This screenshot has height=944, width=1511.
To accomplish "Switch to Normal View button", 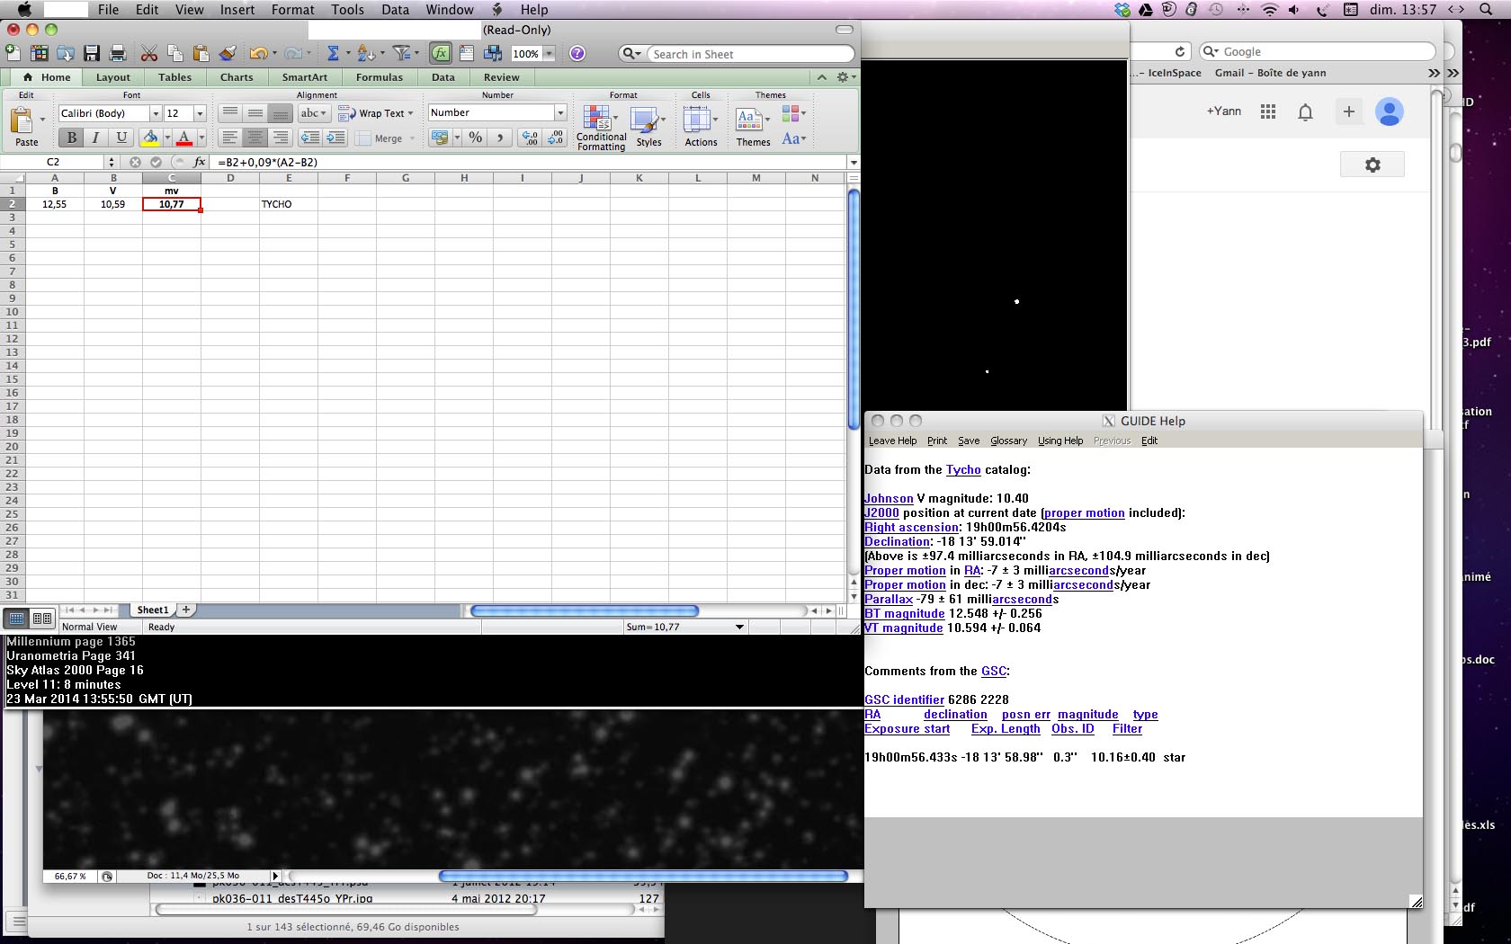I will point(16,619).
